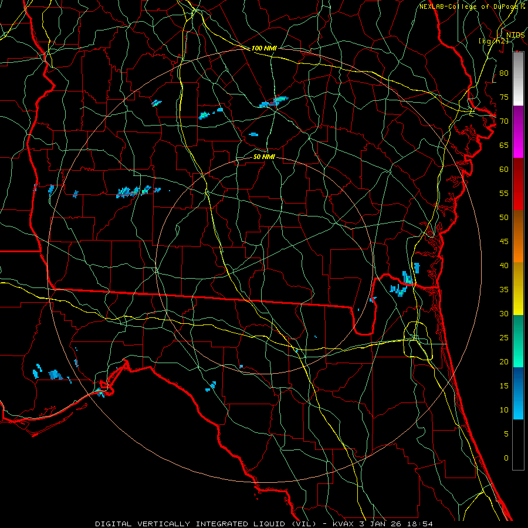Select the yellow band of the color scale

click(518, 289)
